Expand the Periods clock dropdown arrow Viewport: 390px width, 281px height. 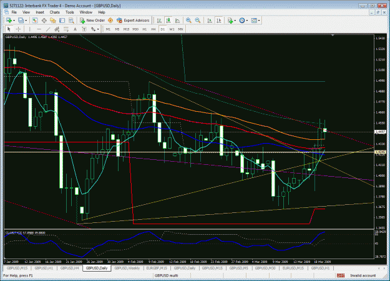(x=246, y=21)
